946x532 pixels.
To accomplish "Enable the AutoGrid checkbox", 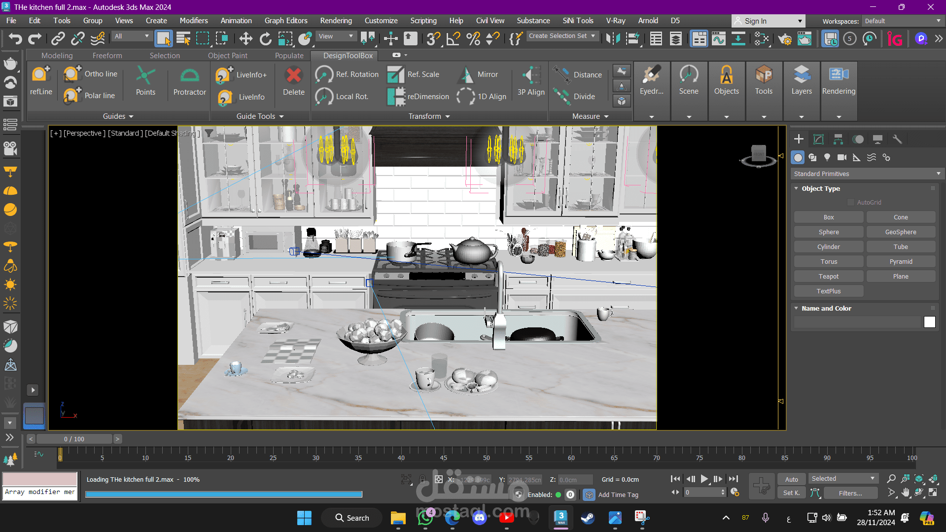I will (x=850, y=202).
